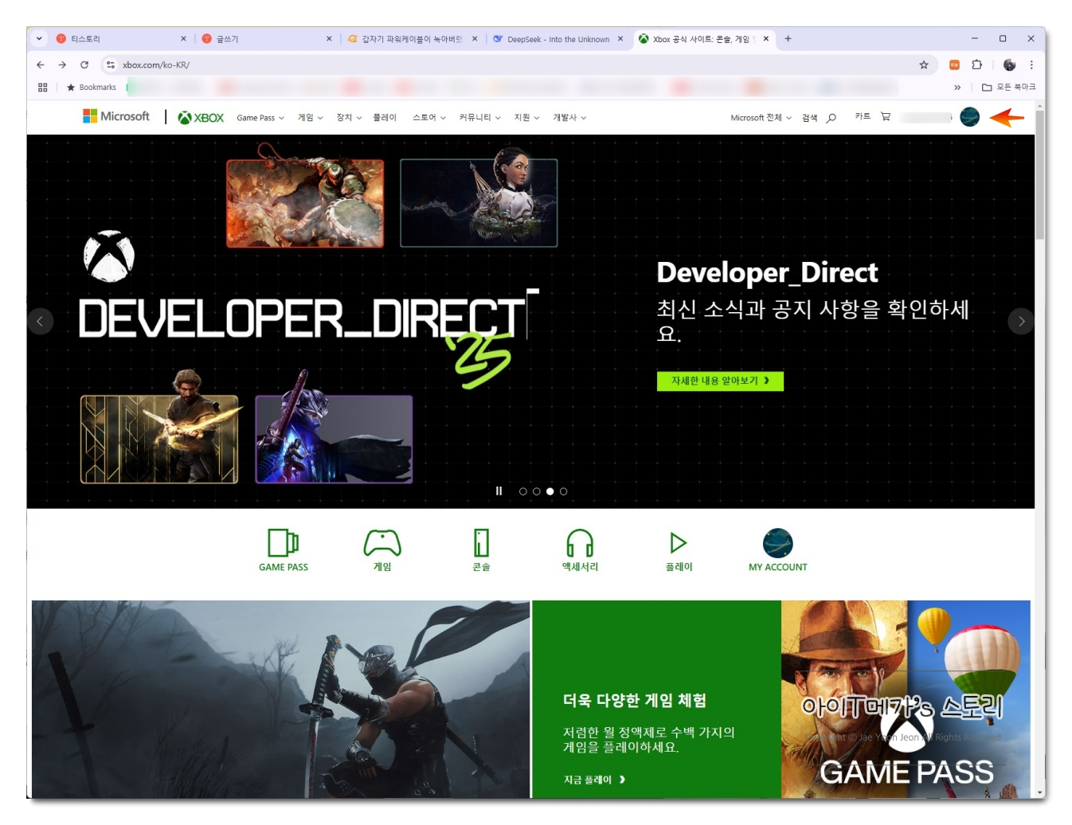This screenshot has height=825, width=1072.
Task: Open the browser extensions puzzle icon
Action: (x=977, y=65)
